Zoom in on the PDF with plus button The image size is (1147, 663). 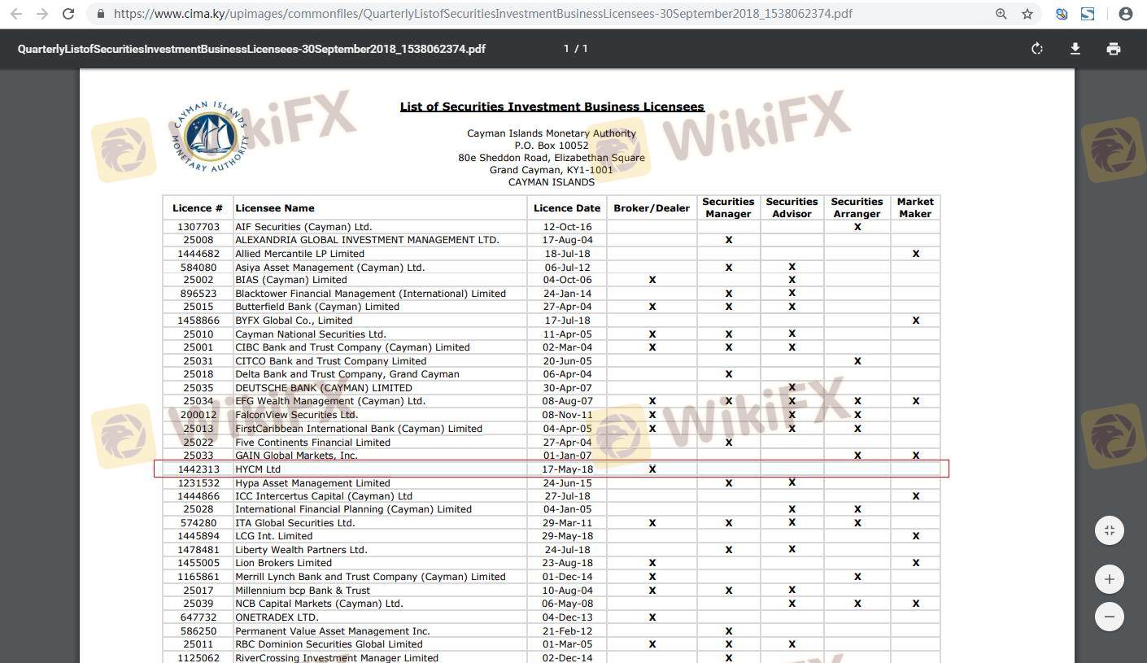click(x=1110, y=579)
